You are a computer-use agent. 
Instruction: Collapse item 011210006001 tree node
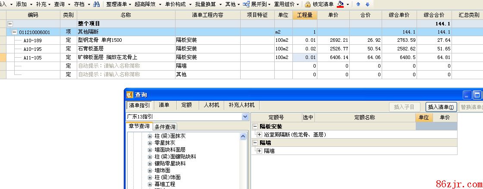click(x=15, y=32)
